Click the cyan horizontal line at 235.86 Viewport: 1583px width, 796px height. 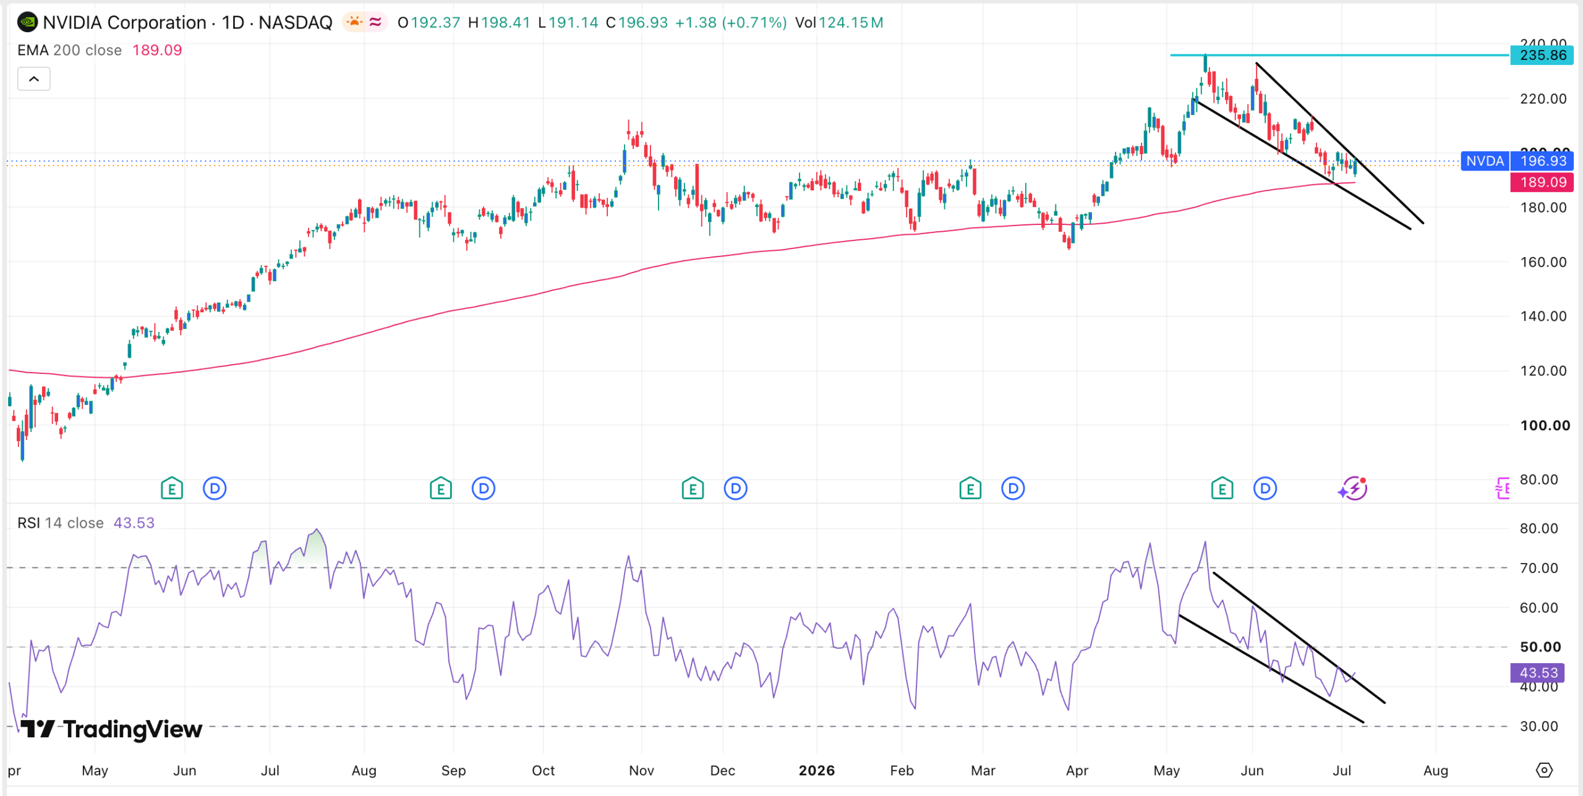point(1339,56)
